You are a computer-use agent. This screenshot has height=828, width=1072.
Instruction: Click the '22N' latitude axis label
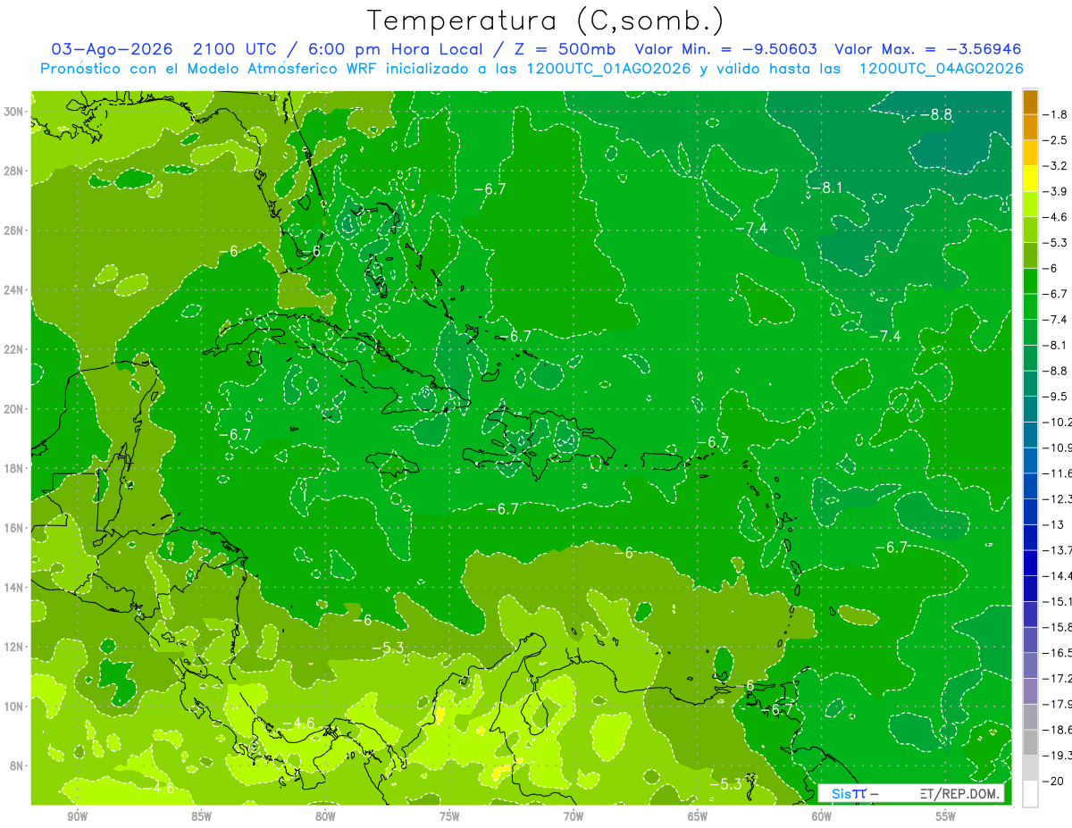click(14, 349)
